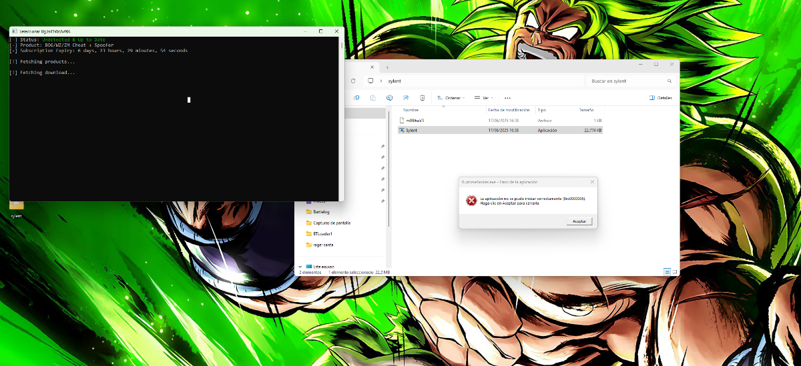Screen dimensions: 801x366
Task: Select 'Este equipo' in navigation pane
Action: (320, 267)
